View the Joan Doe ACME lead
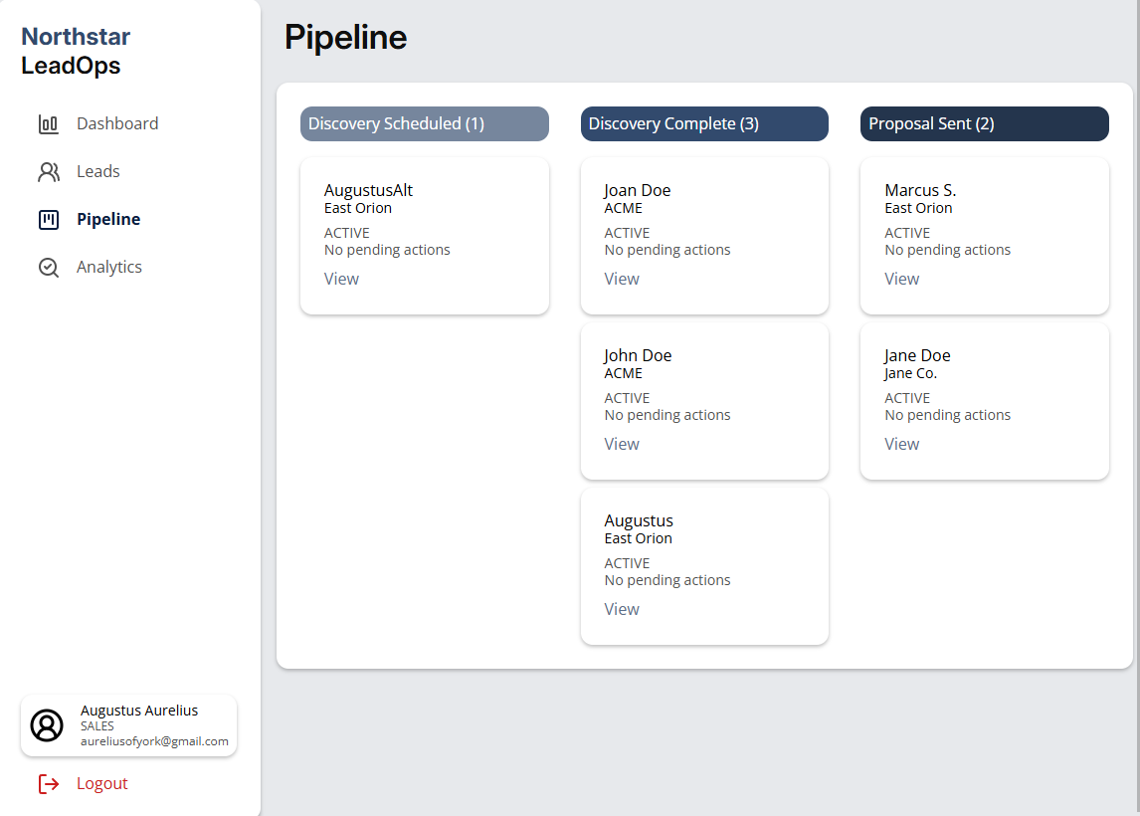The height and width of the screenshot is (816, 1140). 622,279
